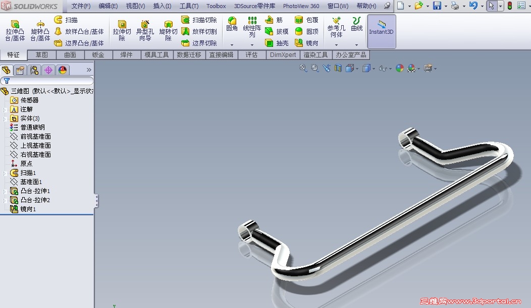531x308 pixels.
Task: Switch to the 钣金 (Sheet Metal) tab
Action: 98,55
